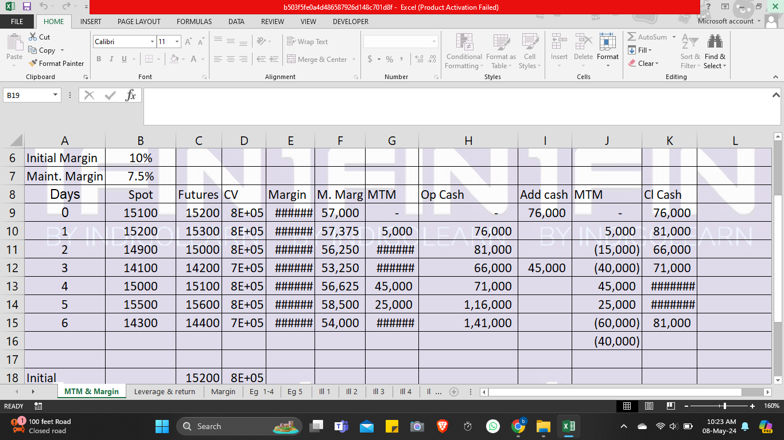Click the Format Painter tool

click(x=56, y=64)
